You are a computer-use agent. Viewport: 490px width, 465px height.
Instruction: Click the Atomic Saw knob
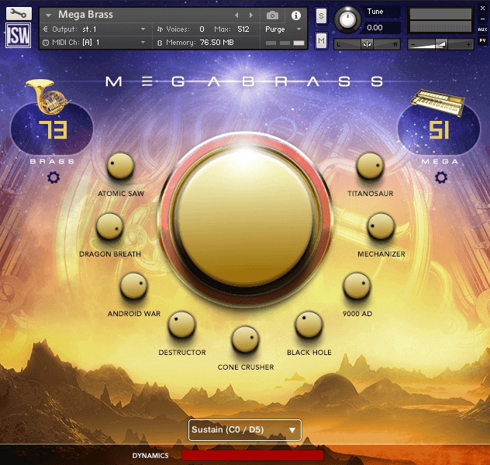click(x=120, y=167)
